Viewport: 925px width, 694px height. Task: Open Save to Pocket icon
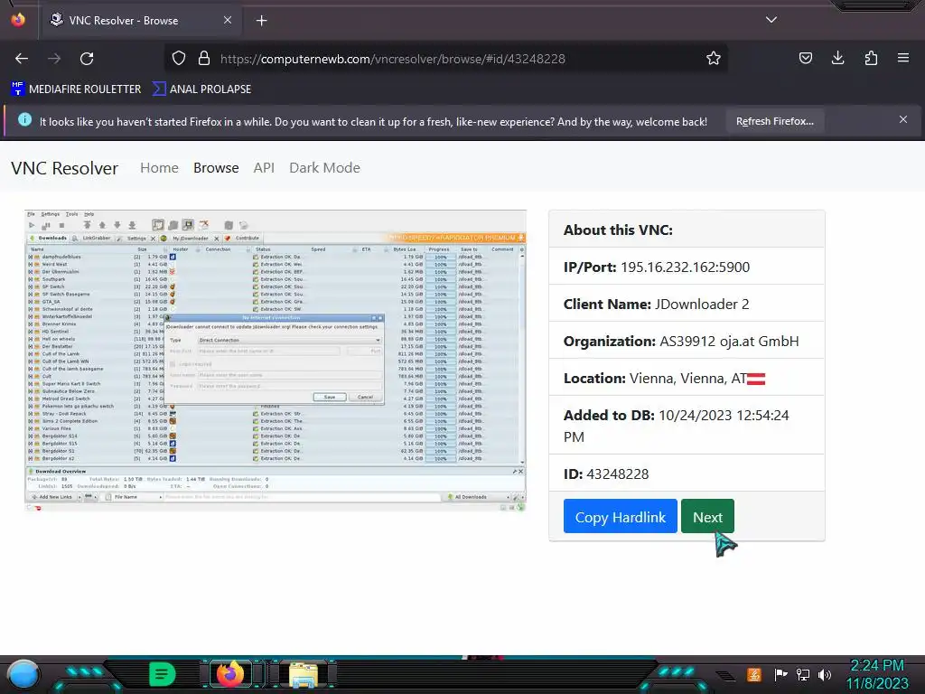click(805, 58)
